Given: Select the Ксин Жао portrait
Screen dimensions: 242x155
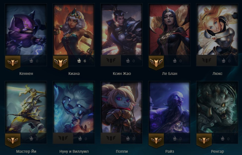Looking at the screenshot, I should (122, 29).
